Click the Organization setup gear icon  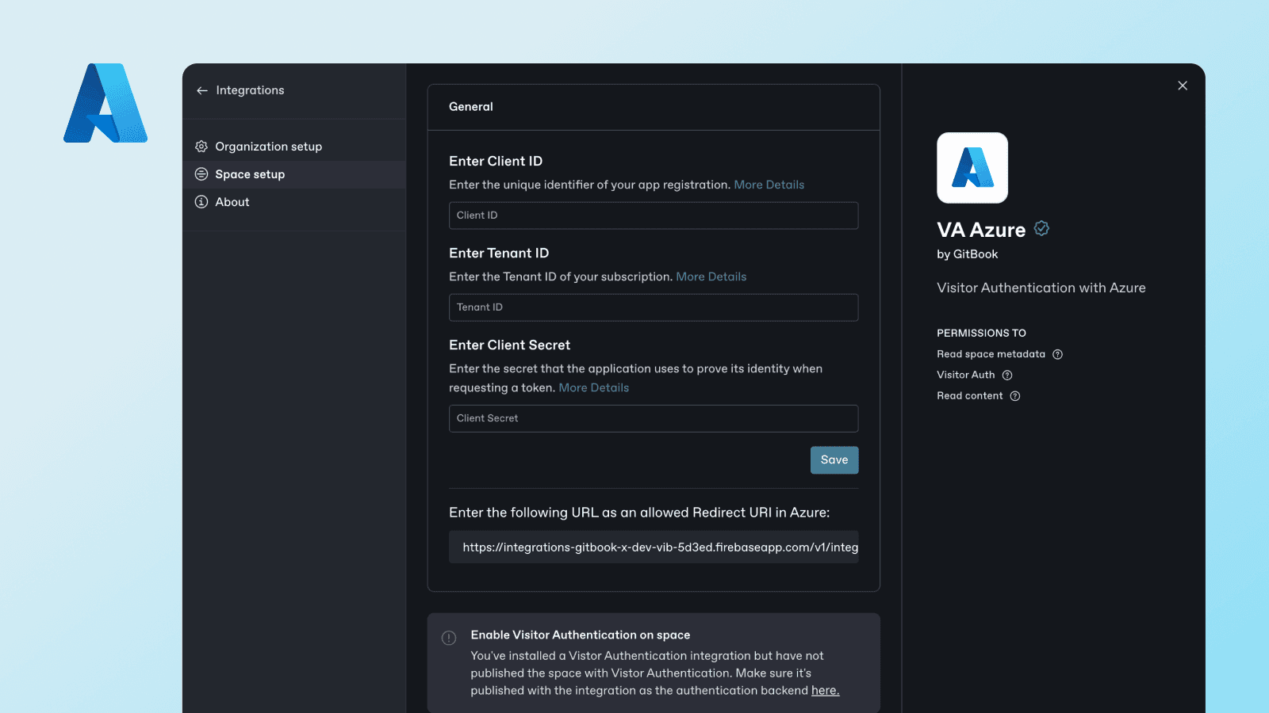pyautogui.click(x=201, y=147)
